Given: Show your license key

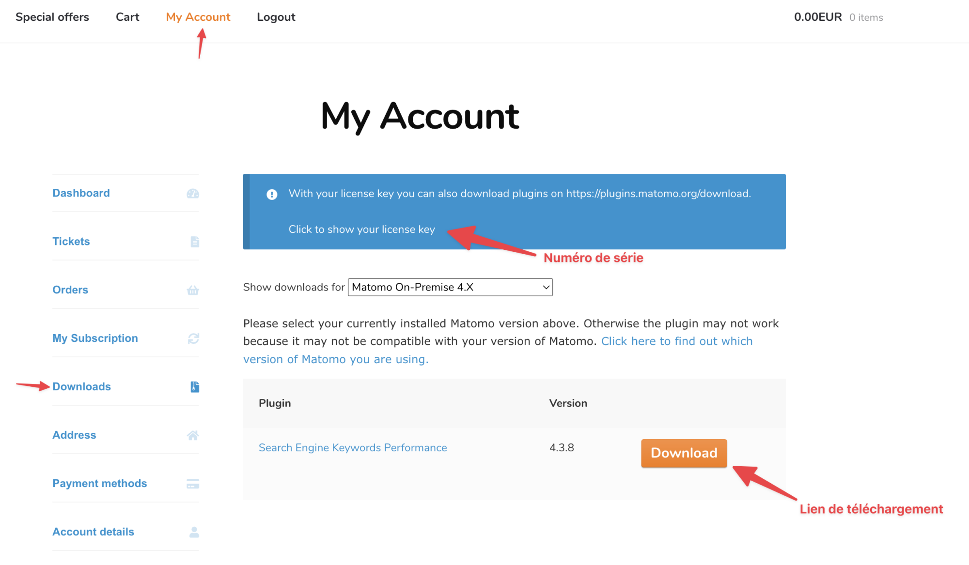Looking at the screenshot, I should tap(361, 229).
